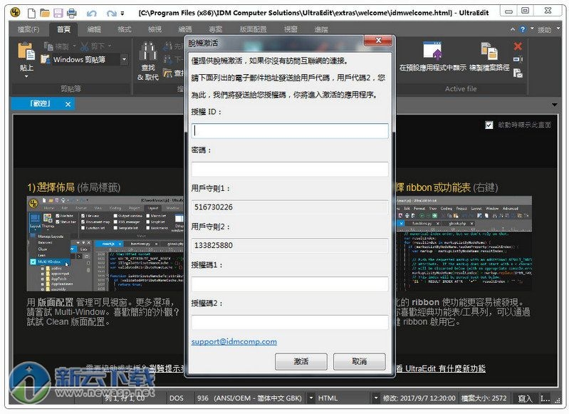Focus the 授權 ID input field

click(290, 131)
